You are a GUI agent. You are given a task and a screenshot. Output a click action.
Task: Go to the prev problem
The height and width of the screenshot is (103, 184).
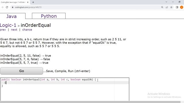(x=3, y=30)
